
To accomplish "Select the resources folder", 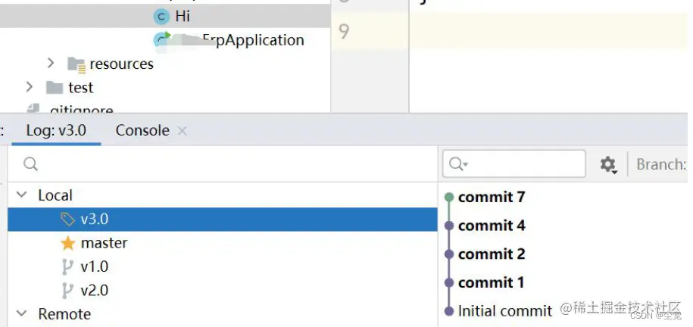I will (x=121, y=64).
